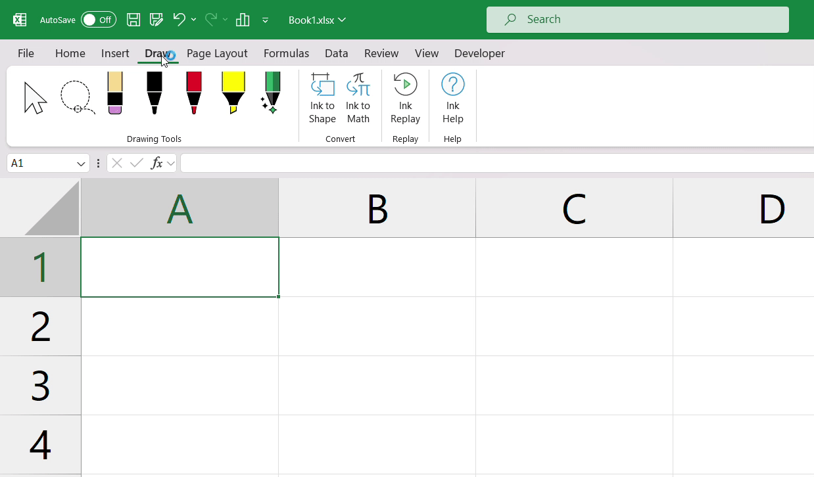Select row 2 header
Screen dimensions: 814x477
(40, 327)
